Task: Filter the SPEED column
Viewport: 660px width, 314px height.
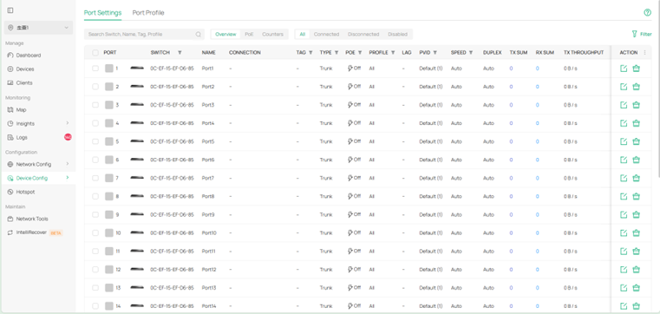Action: [x=471, y=53]
